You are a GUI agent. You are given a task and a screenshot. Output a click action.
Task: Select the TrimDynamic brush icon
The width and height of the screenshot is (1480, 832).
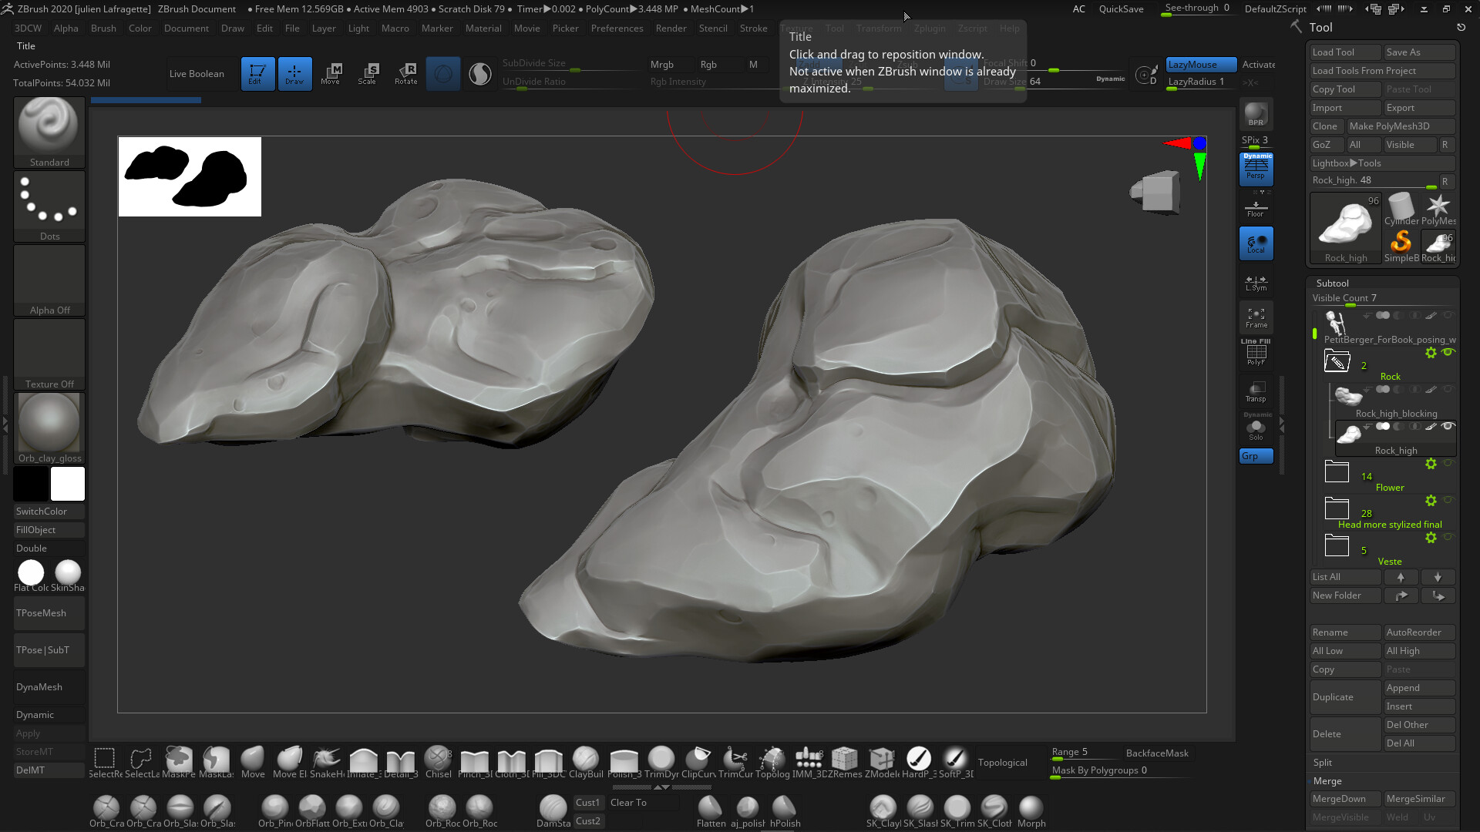pos(661,762)
